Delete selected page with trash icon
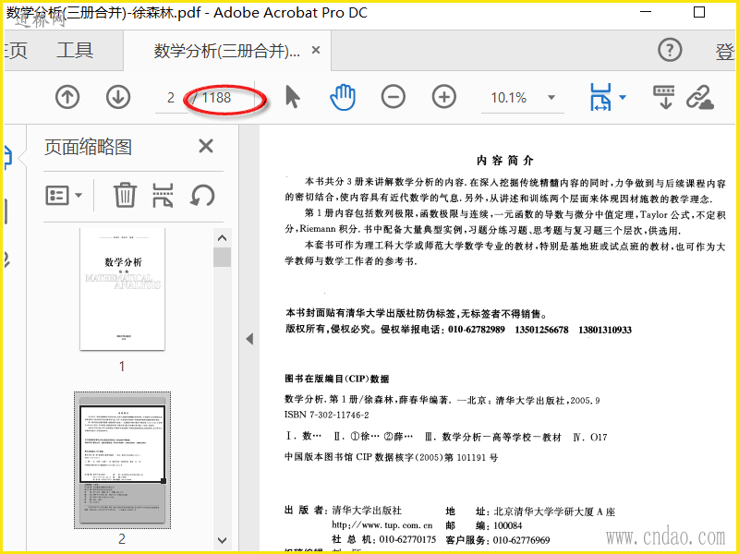739x554 pixels. pos(125,195)
